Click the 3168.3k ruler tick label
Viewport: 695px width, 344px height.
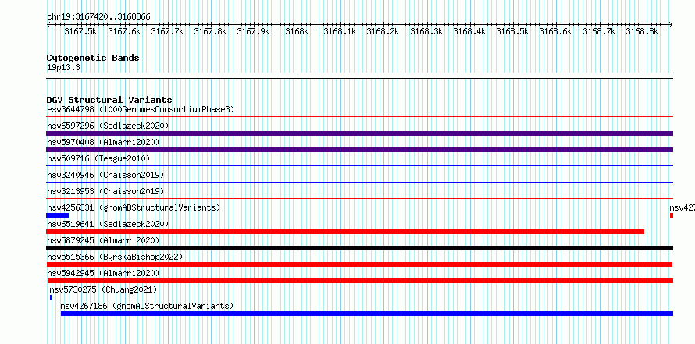coord(426,31)
